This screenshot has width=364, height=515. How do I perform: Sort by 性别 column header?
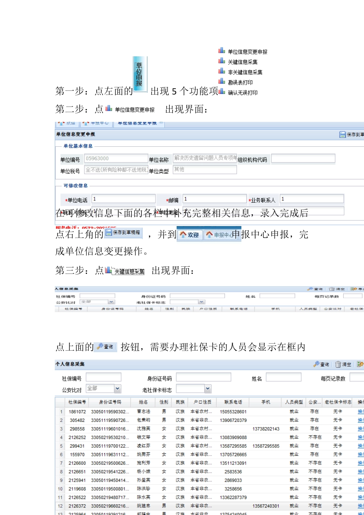164,402
